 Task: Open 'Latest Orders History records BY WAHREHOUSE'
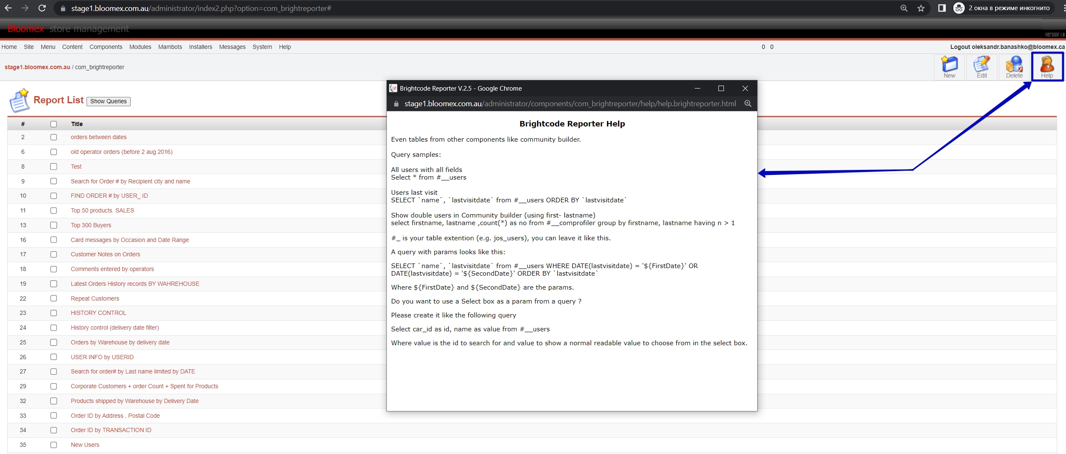point(135,284)
